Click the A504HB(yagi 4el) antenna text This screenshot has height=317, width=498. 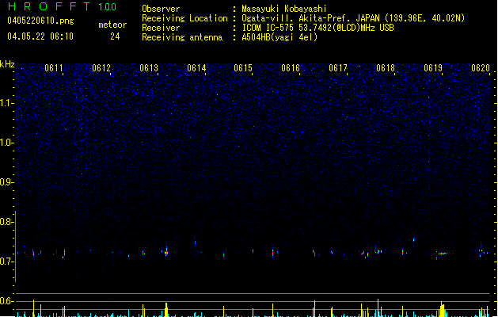coord(279,37)
